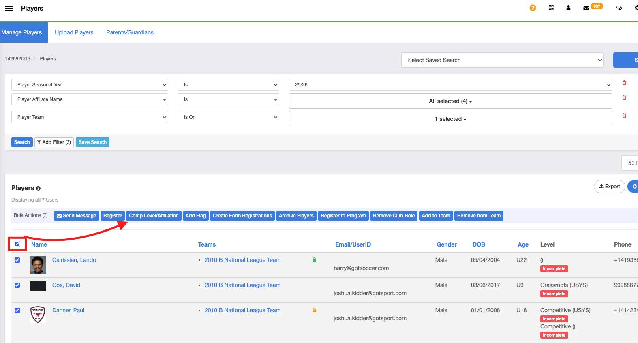Open the Cox, David player link

coord(66,285)
